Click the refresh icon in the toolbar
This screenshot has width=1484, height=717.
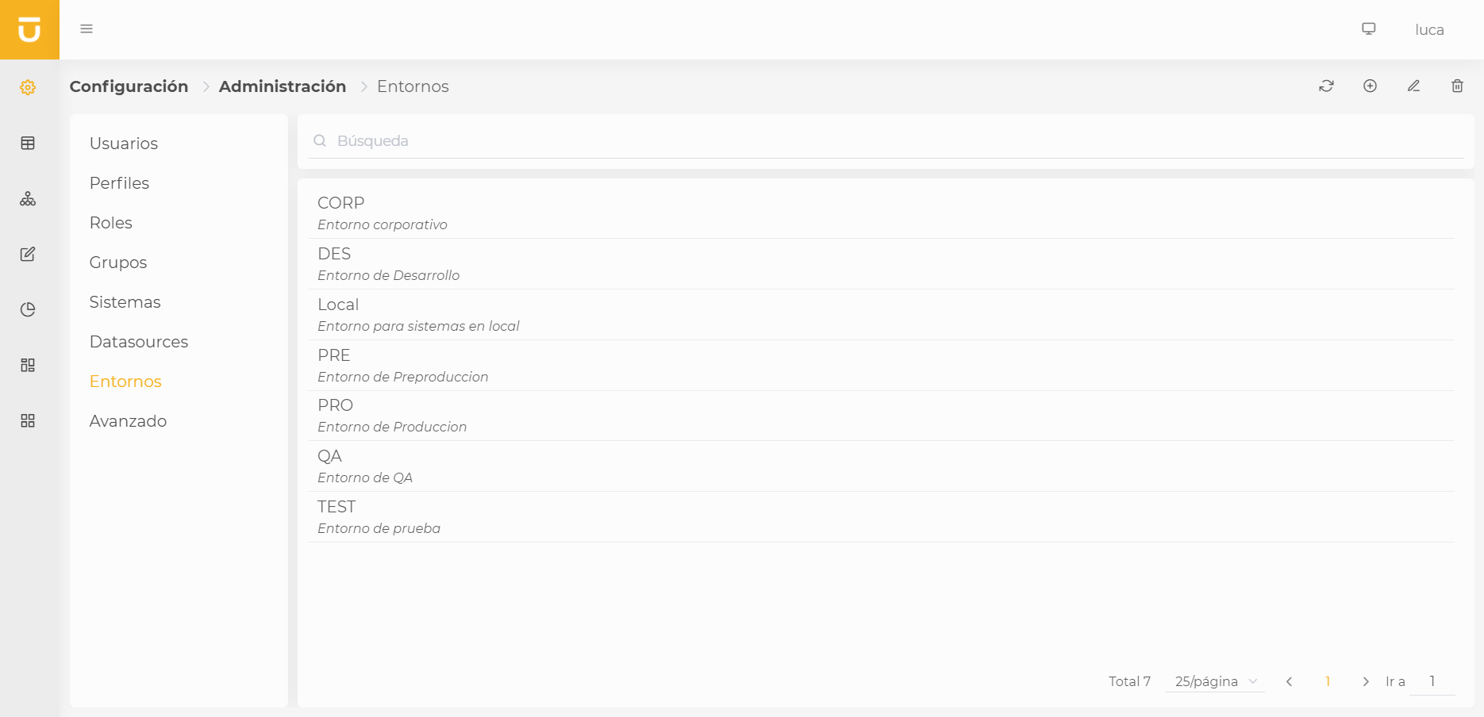pyautogui.click(x=1326, y=86)
